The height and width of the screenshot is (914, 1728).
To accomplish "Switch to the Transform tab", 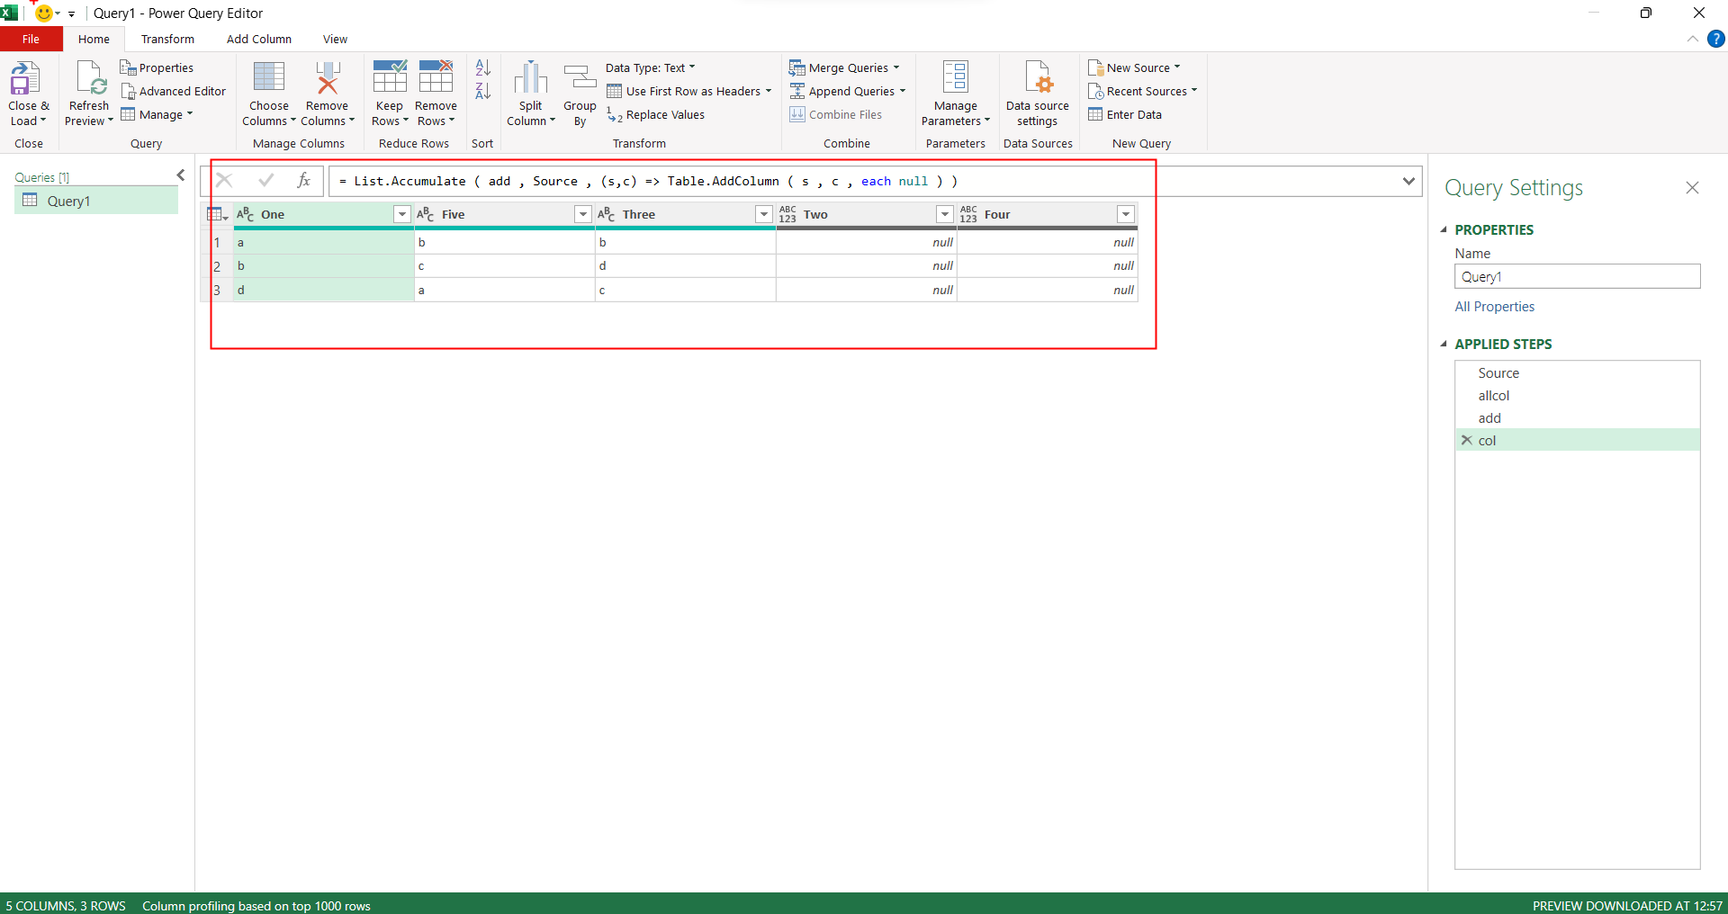I will point(167,39).
